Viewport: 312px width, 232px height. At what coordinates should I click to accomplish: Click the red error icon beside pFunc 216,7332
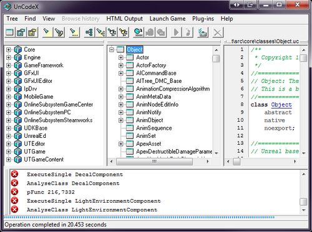(14, 191)
